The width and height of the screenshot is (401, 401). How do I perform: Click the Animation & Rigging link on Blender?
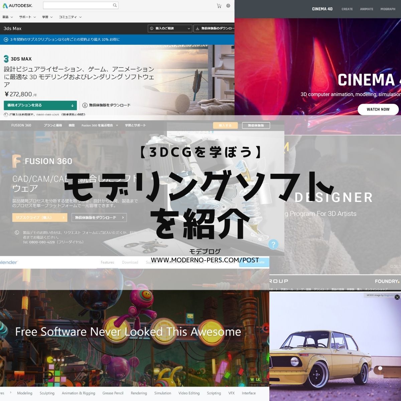coord(79,393)
